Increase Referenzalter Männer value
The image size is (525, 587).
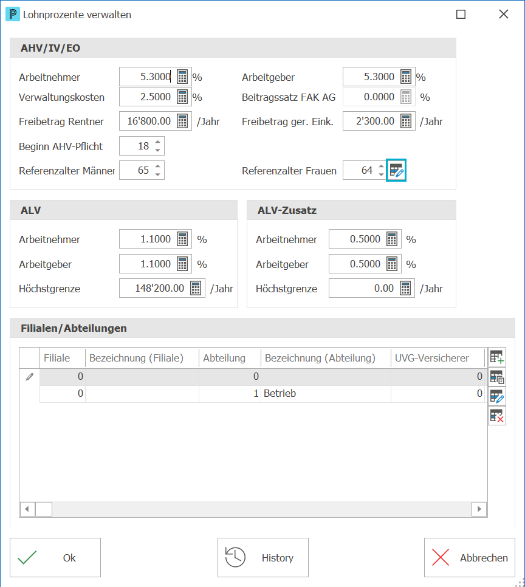(x=157, y=166)
